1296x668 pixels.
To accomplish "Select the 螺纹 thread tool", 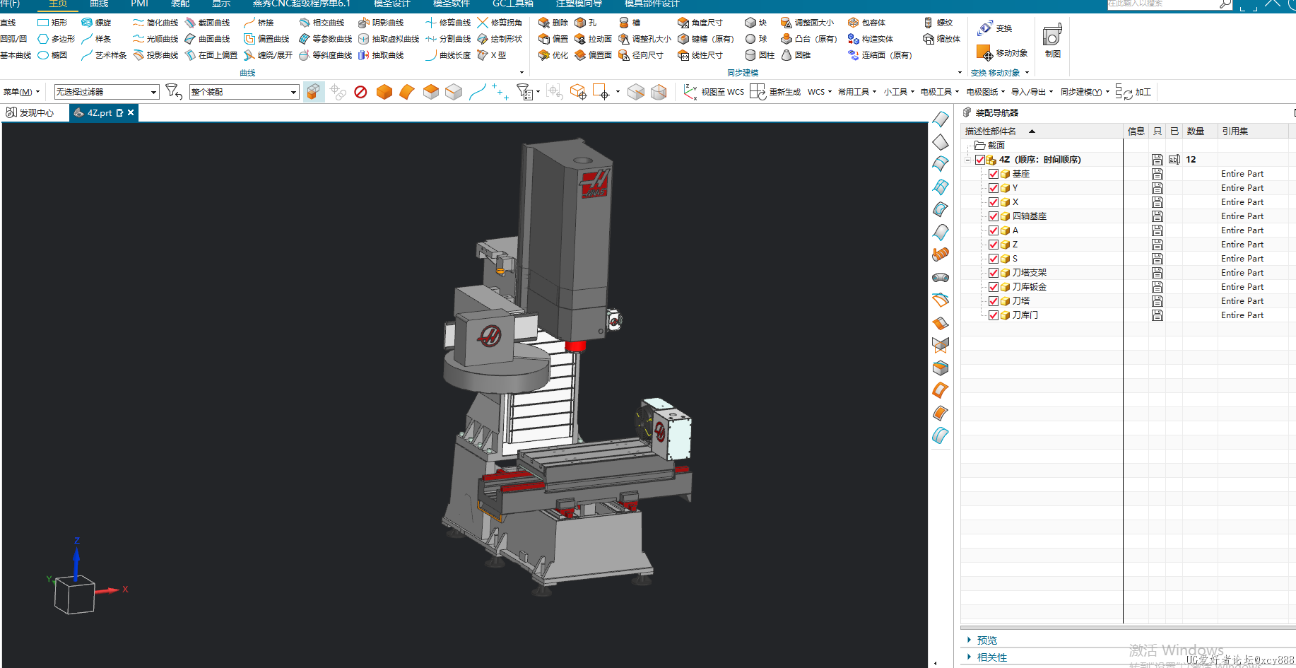I will 938,23.
